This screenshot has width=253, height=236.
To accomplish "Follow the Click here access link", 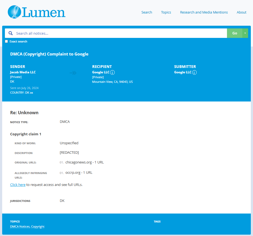I will 18,185.
